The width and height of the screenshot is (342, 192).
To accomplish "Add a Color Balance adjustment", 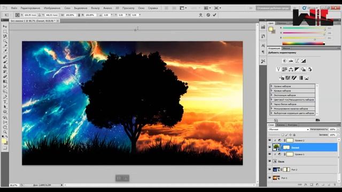I will tap(291, 69).
